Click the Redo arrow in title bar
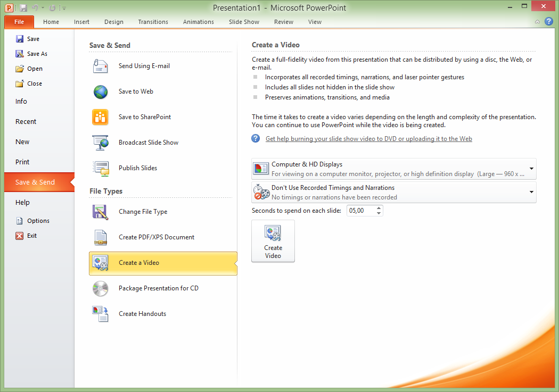 click(52, 8)
